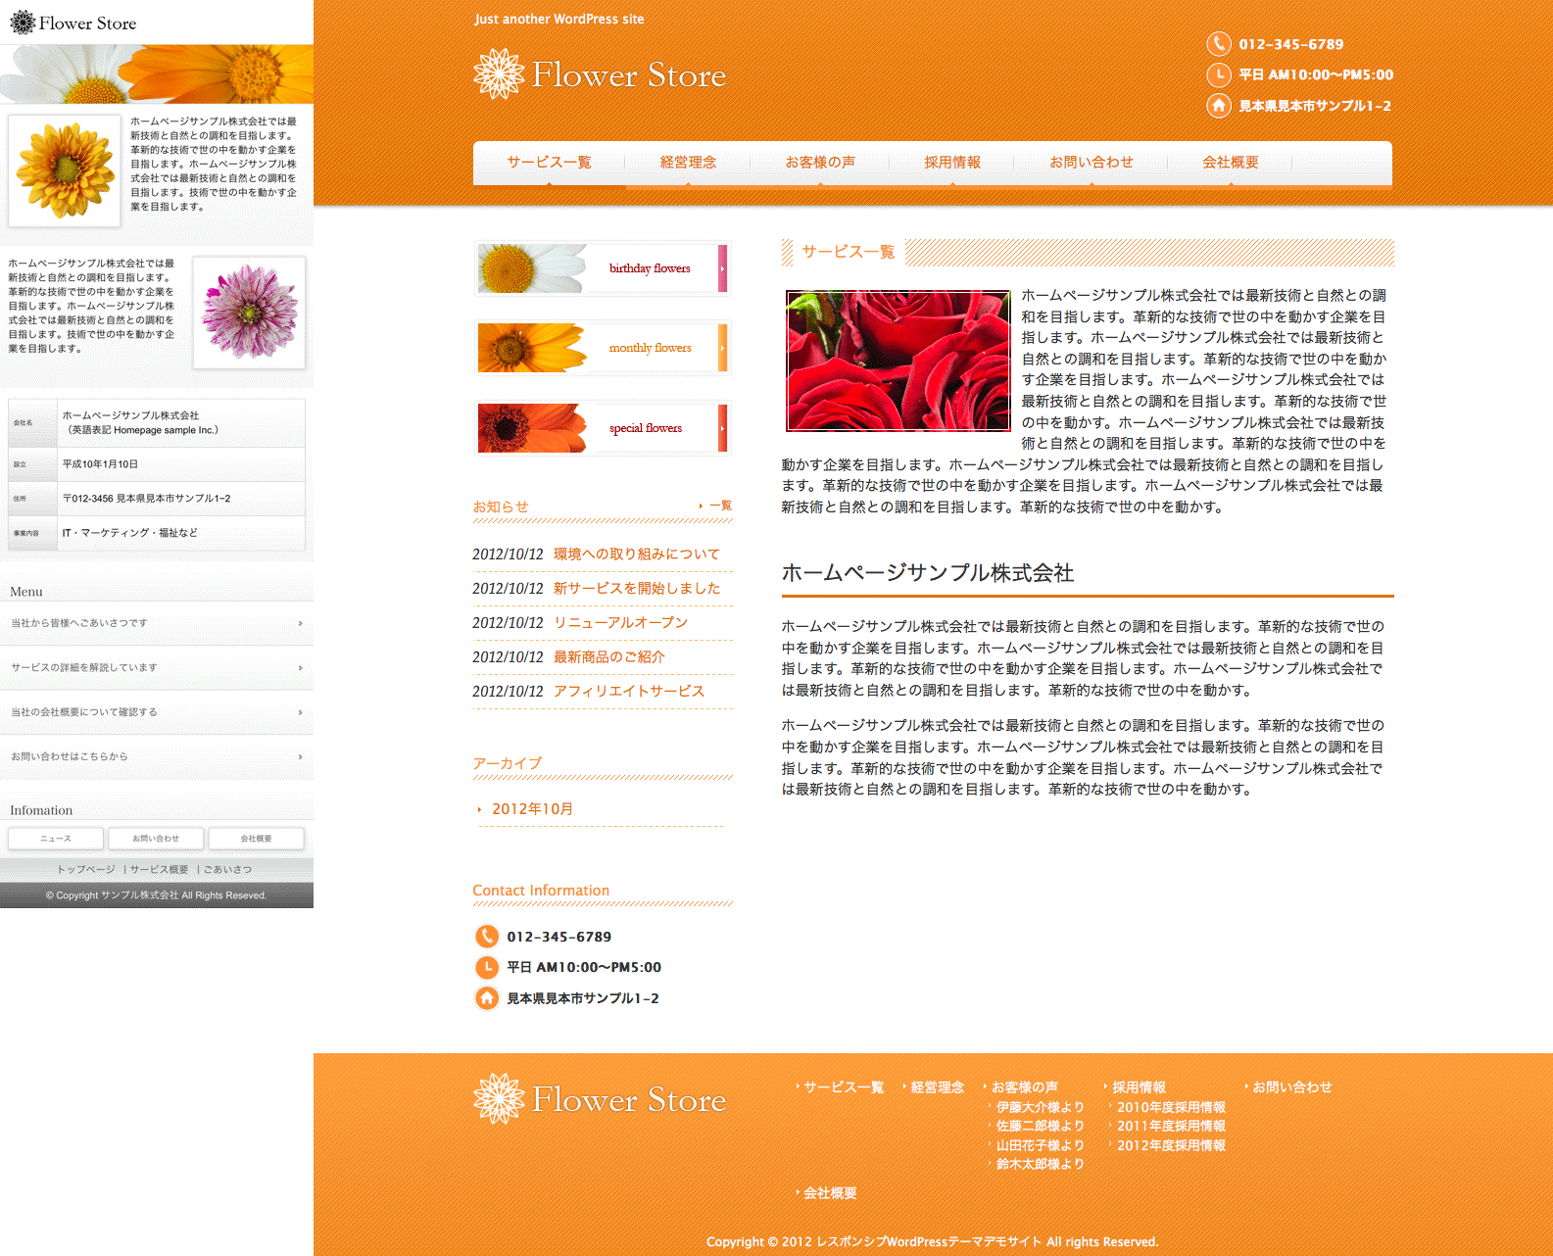Open the サービス一覧 navigation tab
Screen dimensions: 1553x1256
click(549, 163)
